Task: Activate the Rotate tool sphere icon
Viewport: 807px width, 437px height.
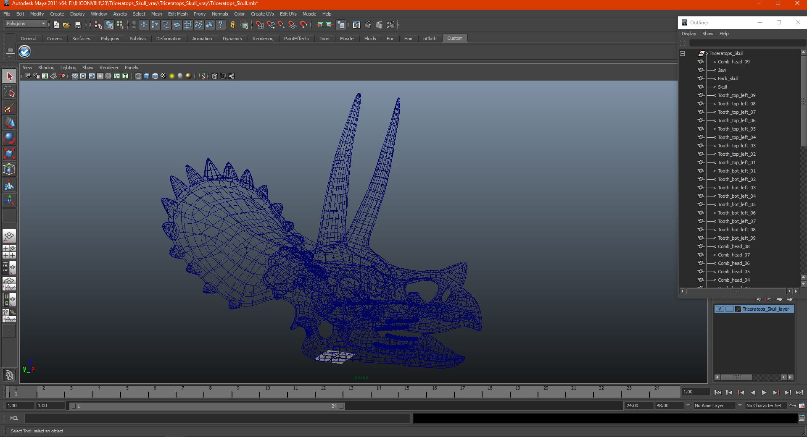Action: point(9,138)
